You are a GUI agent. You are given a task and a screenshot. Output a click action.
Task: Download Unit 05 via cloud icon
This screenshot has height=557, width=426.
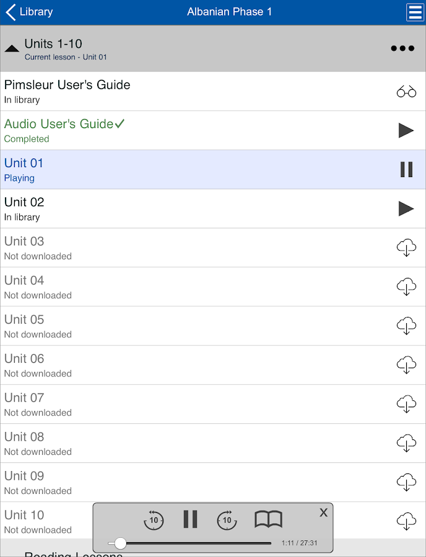(x=406, y=326)
